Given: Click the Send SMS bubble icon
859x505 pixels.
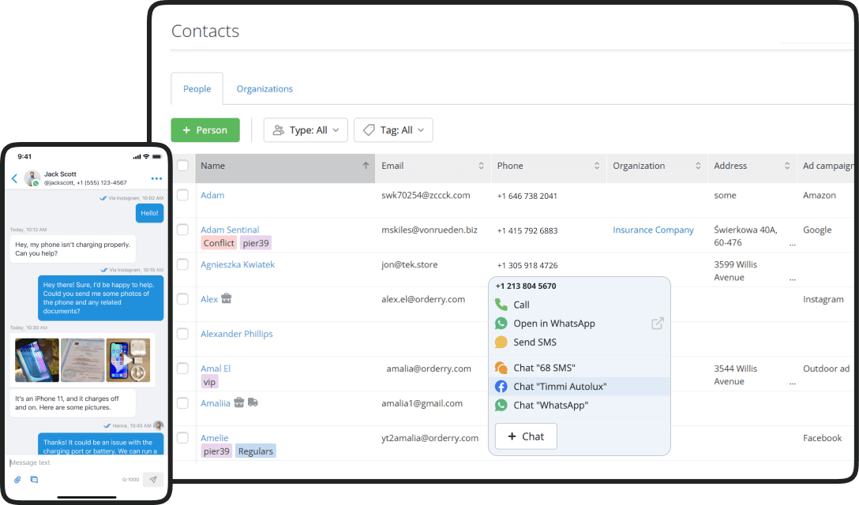Looking at the screenshot, I should 501,342.
